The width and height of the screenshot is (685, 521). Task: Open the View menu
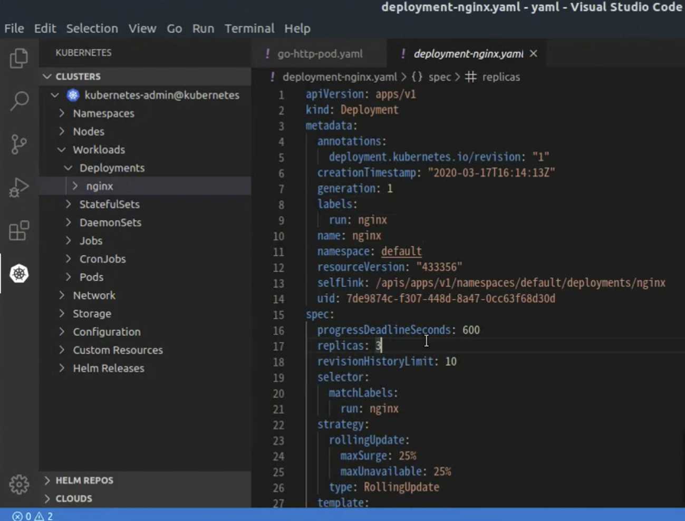coord(142,28)
